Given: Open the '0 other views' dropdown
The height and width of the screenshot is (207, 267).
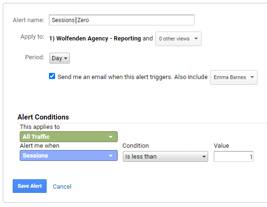Looking at the screenshot, I should tap(178, 39).
